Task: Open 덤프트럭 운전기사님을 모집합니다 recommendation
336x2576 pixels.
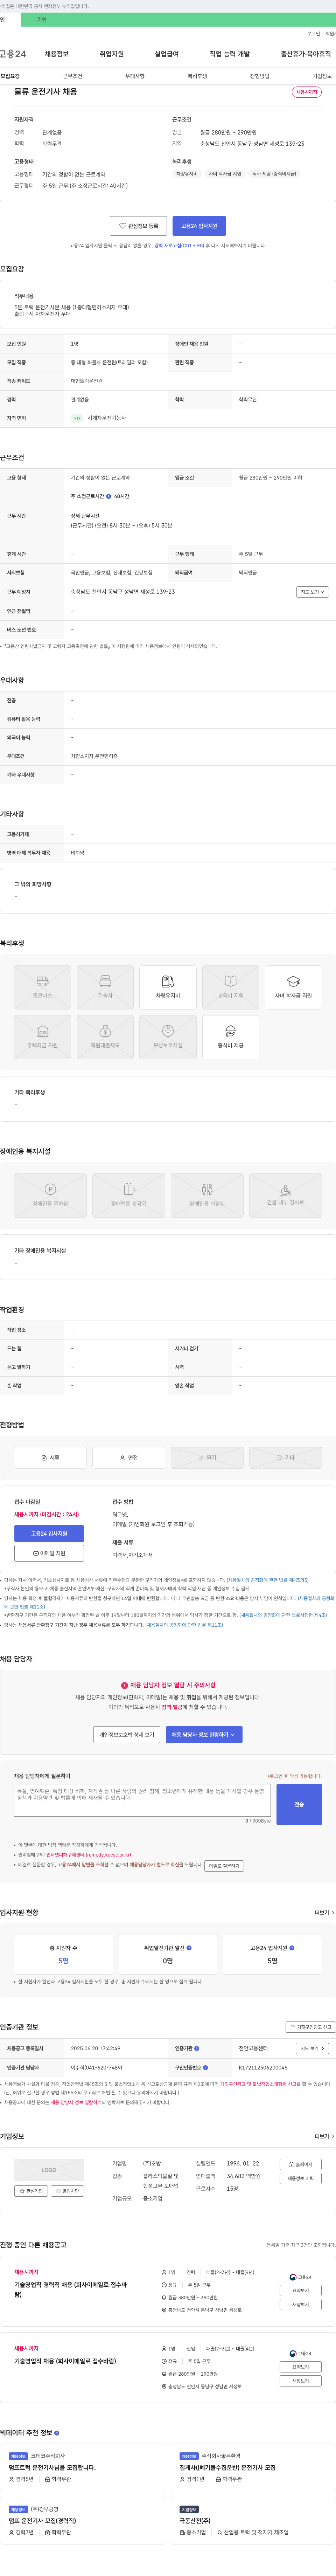Action: pos(52,2467)
